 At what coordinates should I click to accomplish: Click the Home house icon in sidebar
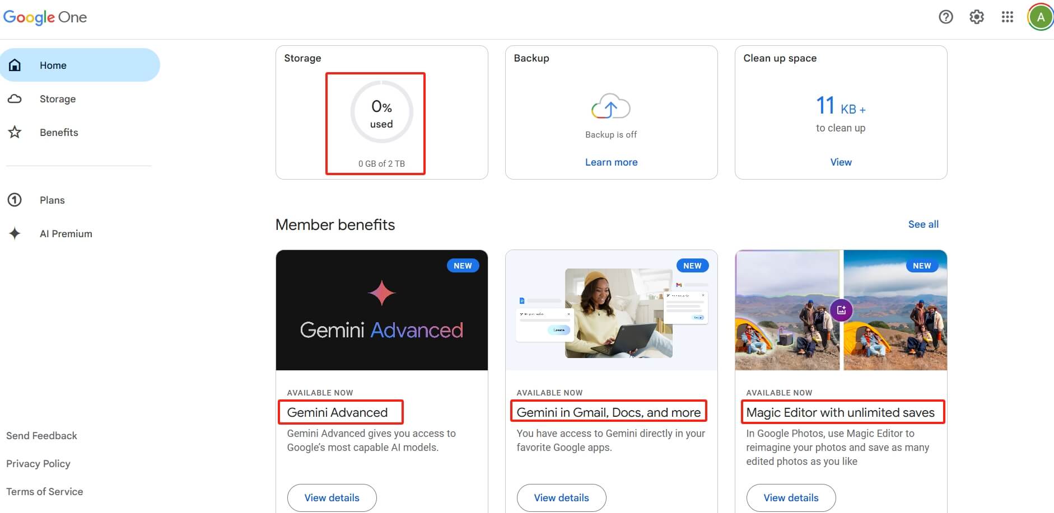(15, 65)
